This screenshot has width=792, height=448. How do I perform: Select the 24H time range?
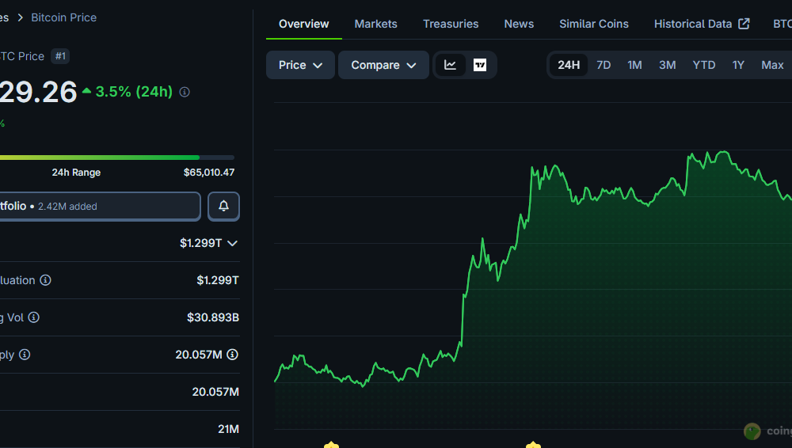click(569, 65)
